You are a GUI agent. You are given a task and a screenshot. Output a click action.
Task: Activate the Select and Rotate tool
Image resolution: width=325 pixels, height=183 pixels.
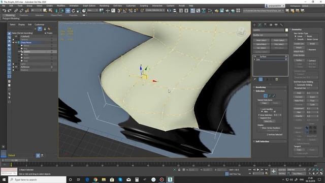(x=73, y=11)
